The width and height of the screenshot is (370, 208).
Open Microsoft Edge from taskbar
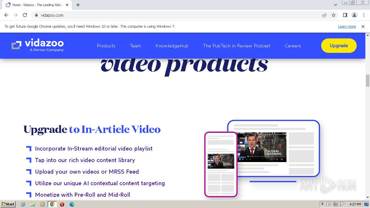(x=72, y=204)
